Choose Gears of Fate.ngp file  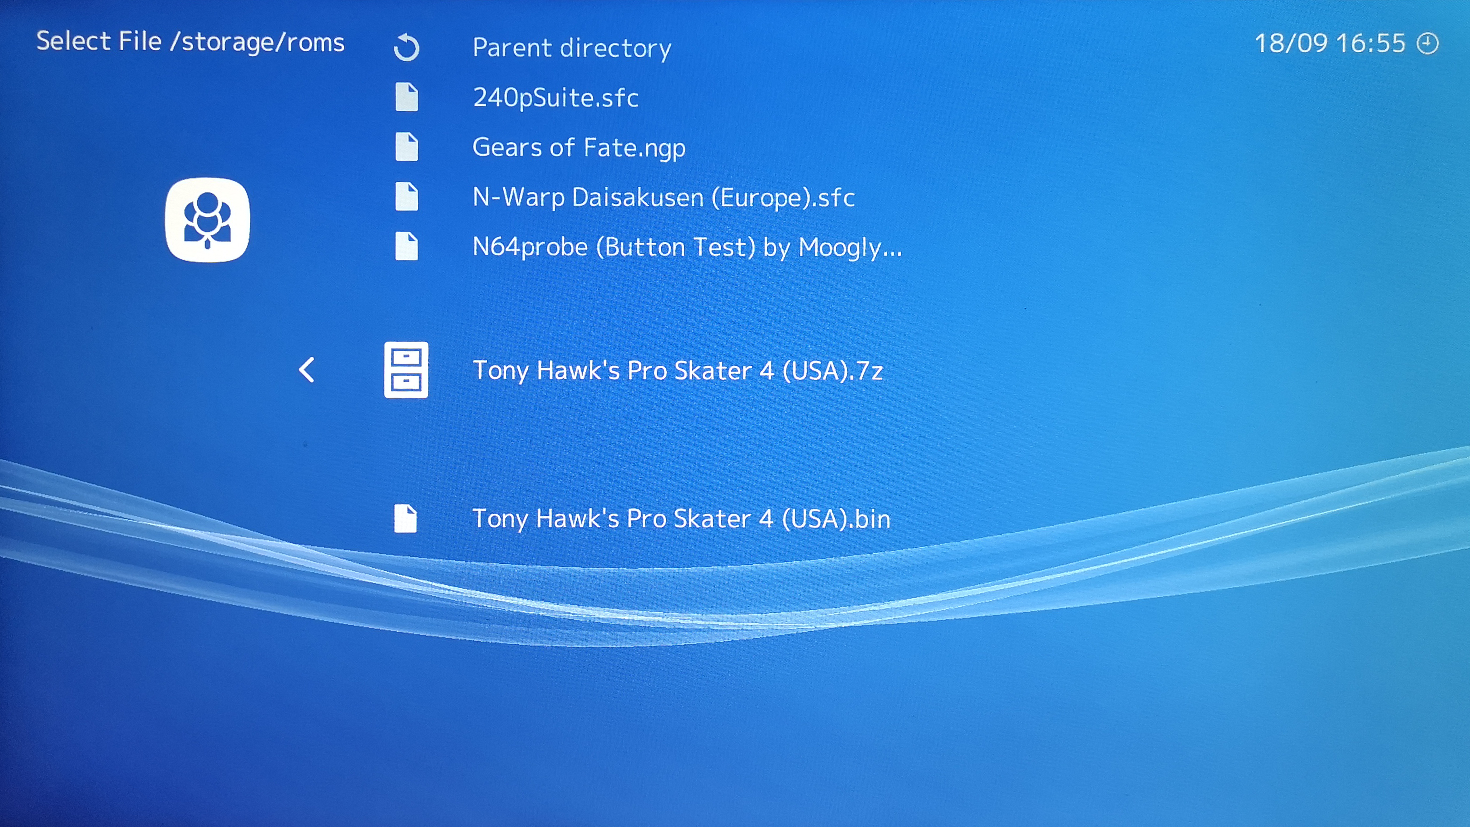(579, 147)
